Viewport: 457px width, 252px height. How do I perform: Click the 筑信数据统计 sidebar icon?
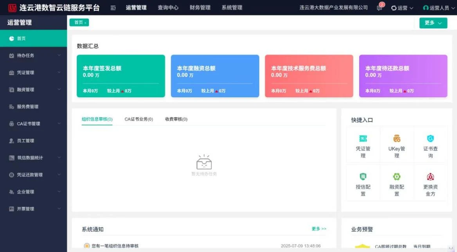(11, 158)
